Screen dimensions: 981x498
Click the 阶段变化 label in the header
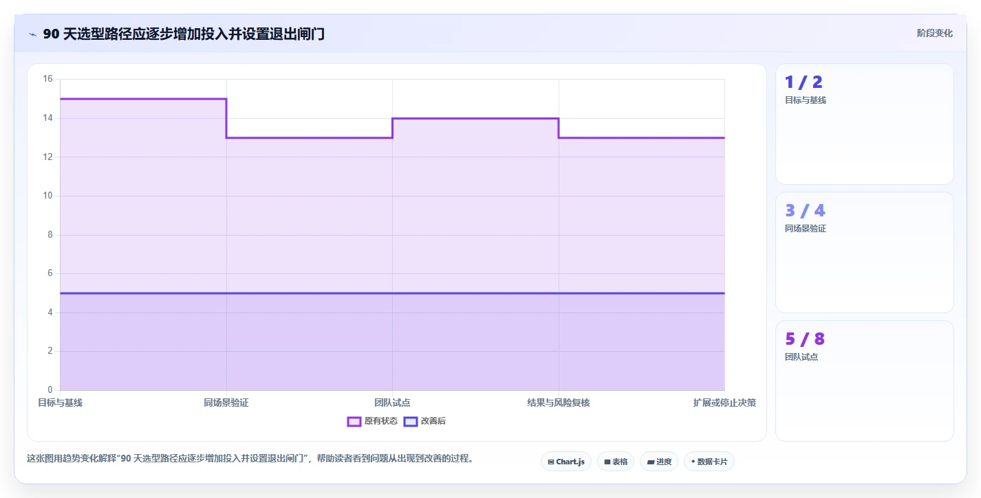point(935,33)
